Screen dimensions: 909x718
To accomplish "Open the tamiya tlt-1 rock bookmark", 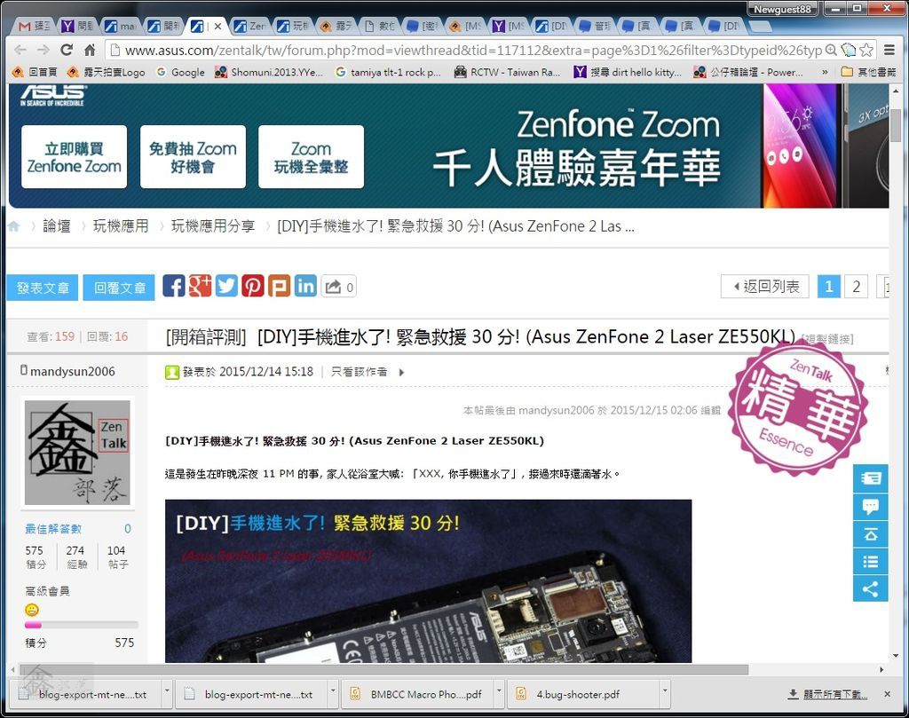I will tap(388, 73).
